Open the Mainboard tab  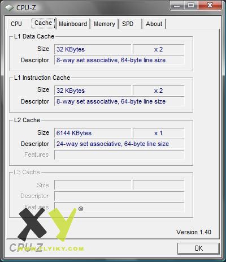pyautogui.click(x=73, y=24)
